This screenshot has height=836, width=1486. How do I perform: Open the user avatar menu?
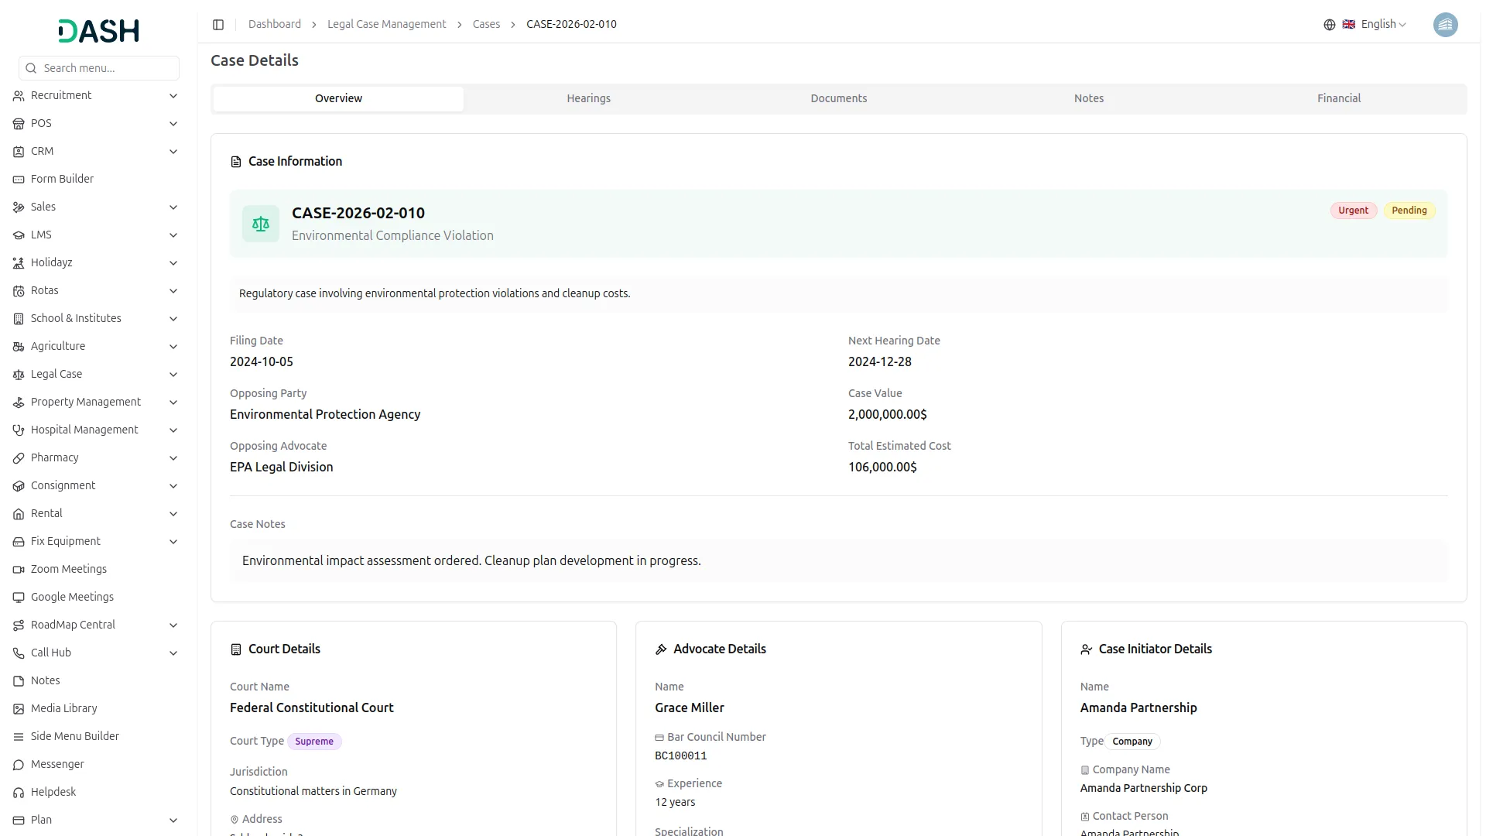1446,24
